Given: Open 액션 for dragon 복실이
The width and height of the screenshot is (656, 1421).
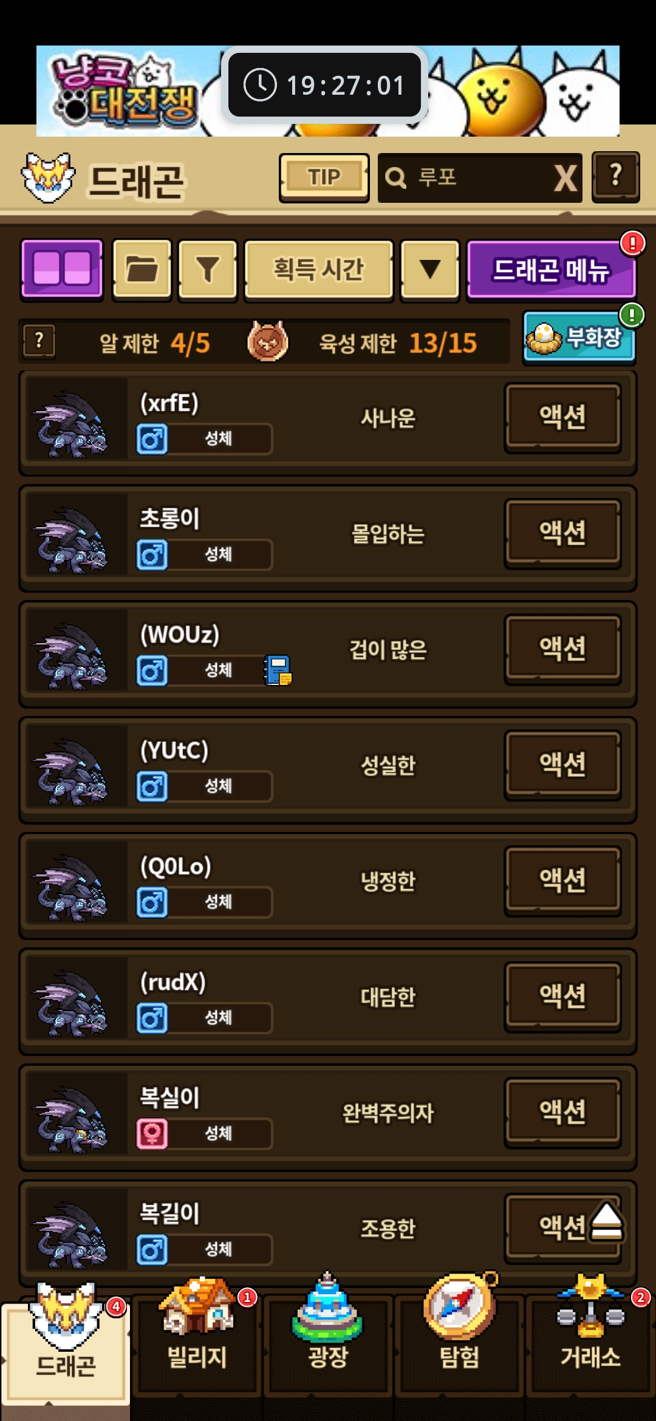Looking at the screenshot, I should 563,1113.
